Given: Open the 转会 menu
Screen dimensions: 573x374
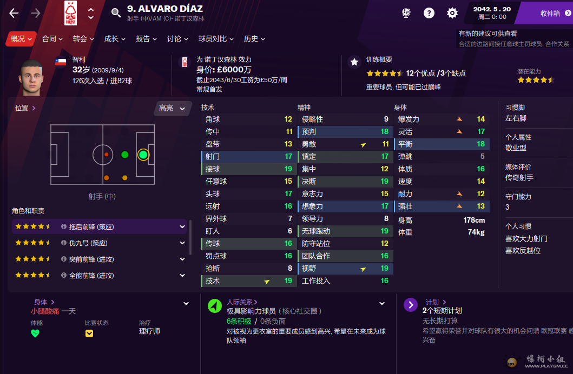Looking at the screenshot, I should click(x=83, y=39).
